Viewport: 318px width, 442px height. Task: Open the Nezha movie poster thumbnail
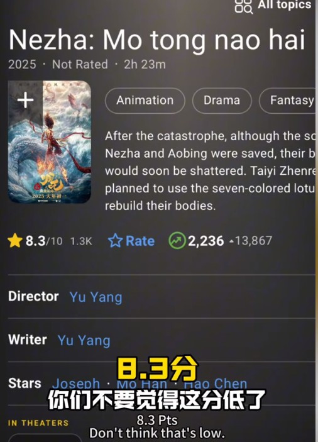(x=50, y=142)
